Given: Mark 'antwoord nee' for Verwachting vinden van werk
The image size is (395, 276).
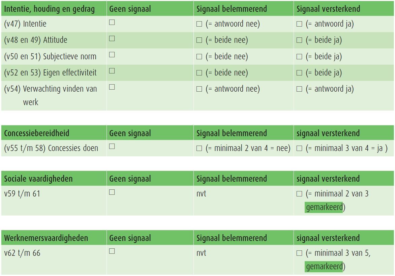Looking at the screenshot, I should point(199,89).
